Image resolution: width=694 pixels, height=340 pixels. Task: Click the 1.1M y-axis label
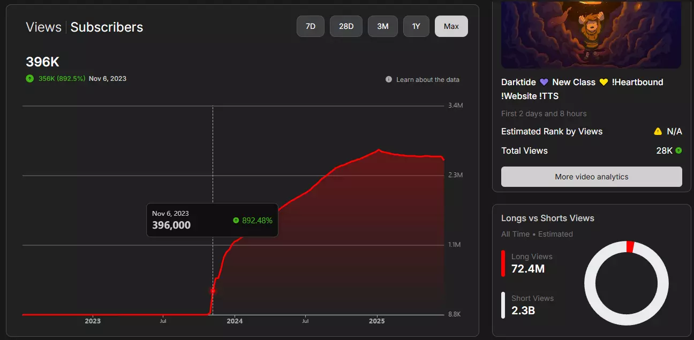[455, 245]
